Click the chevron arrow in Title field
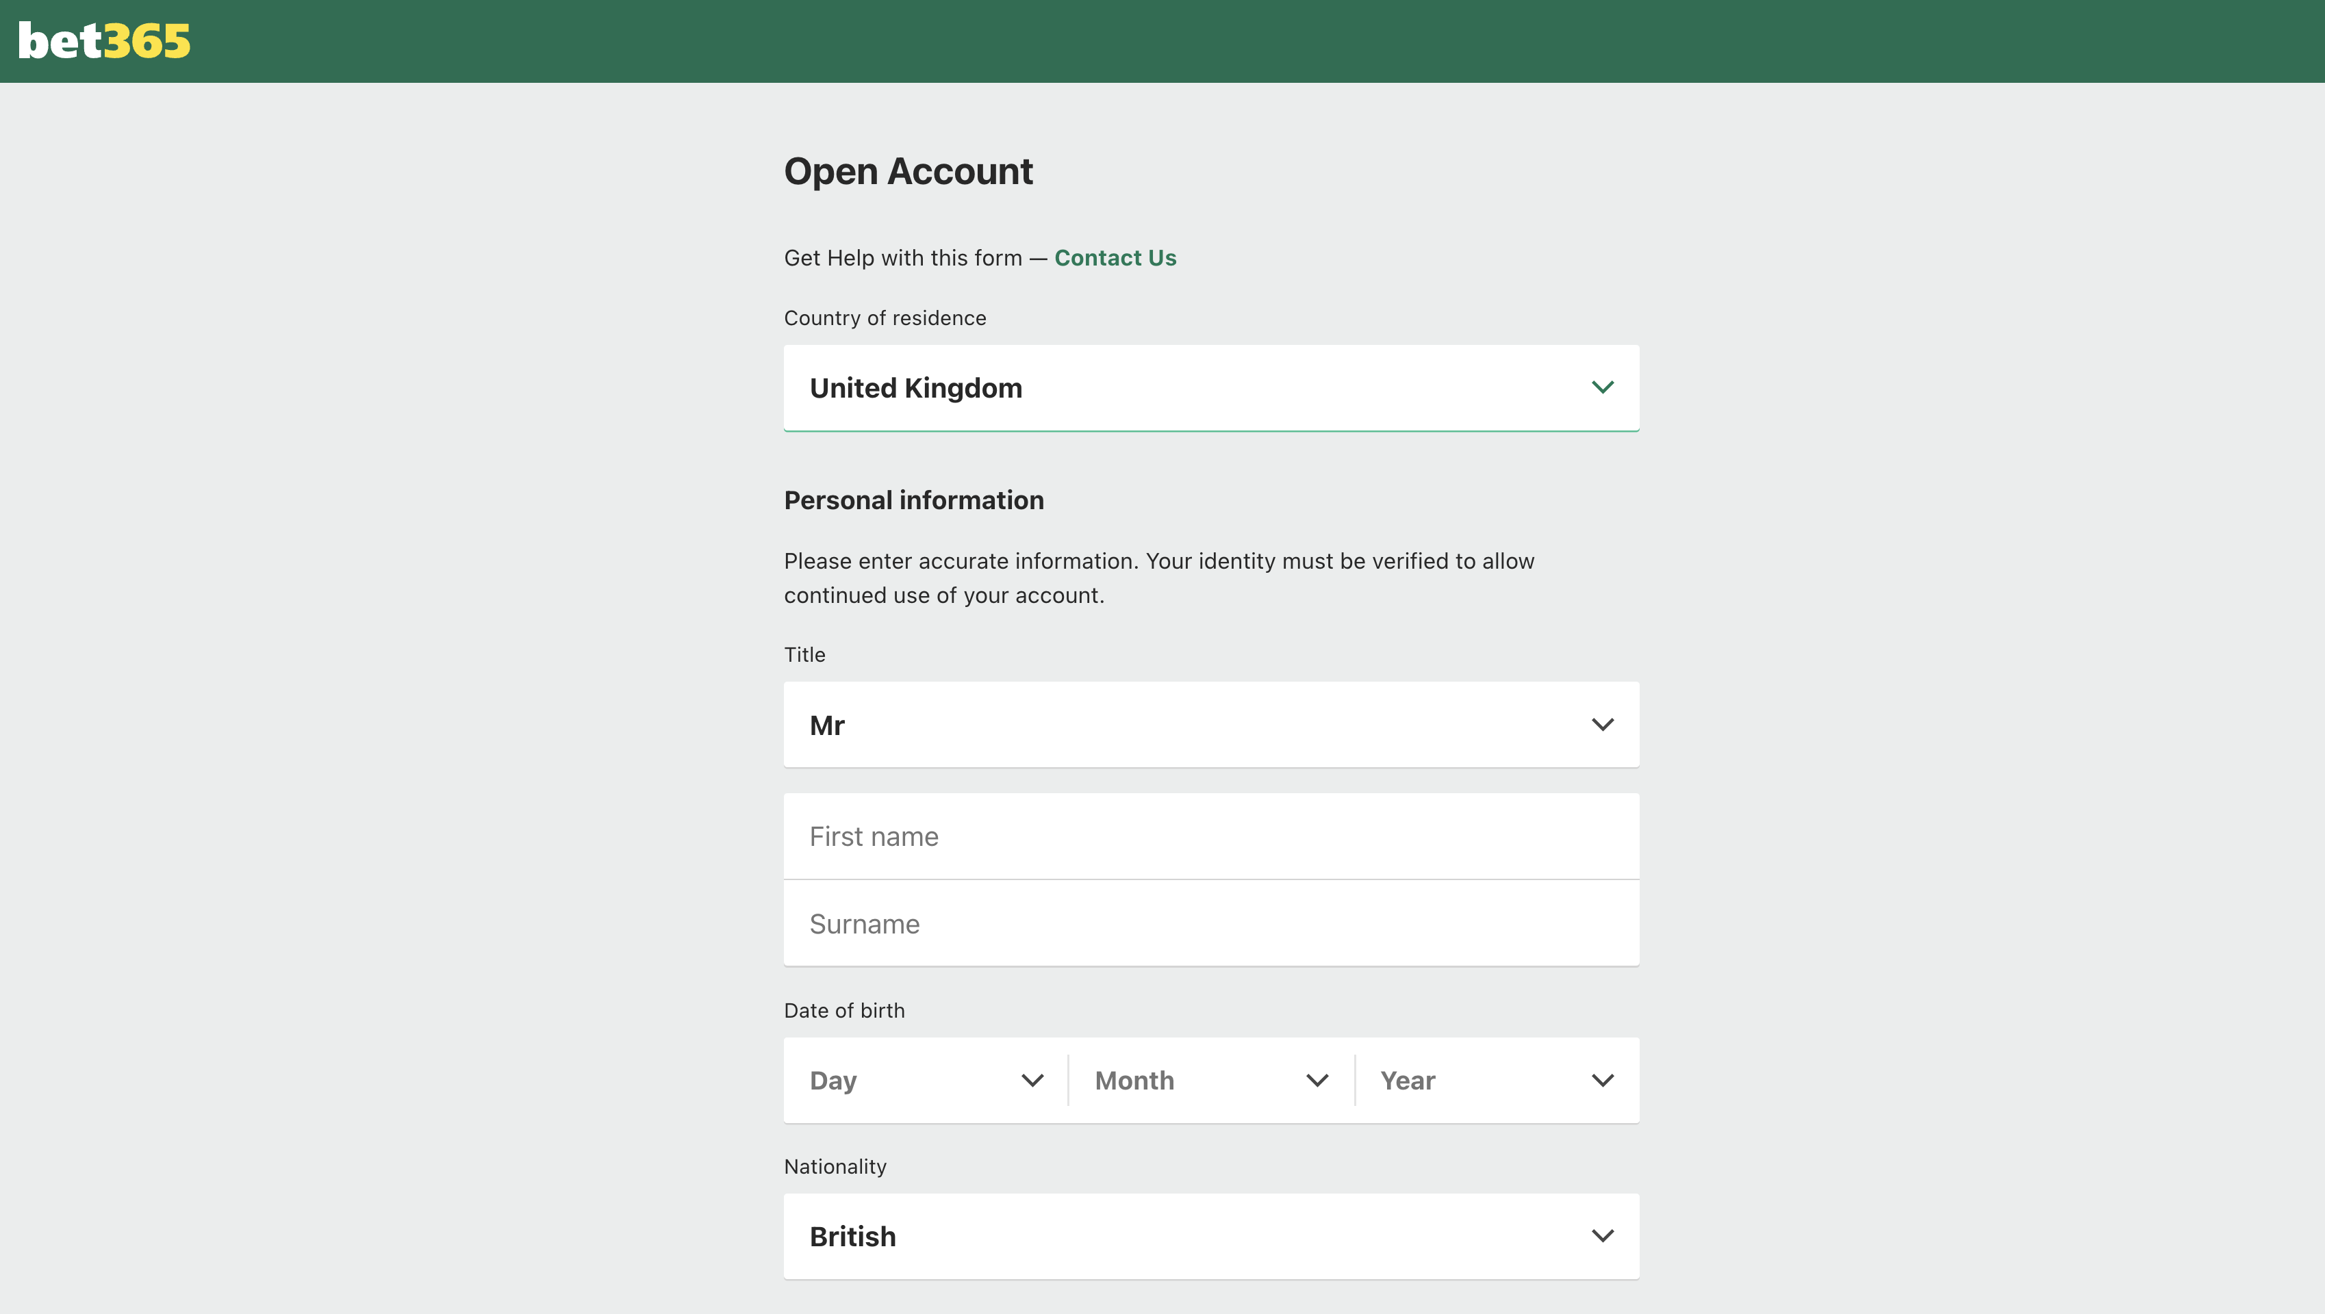 (x=1602, y=725)
